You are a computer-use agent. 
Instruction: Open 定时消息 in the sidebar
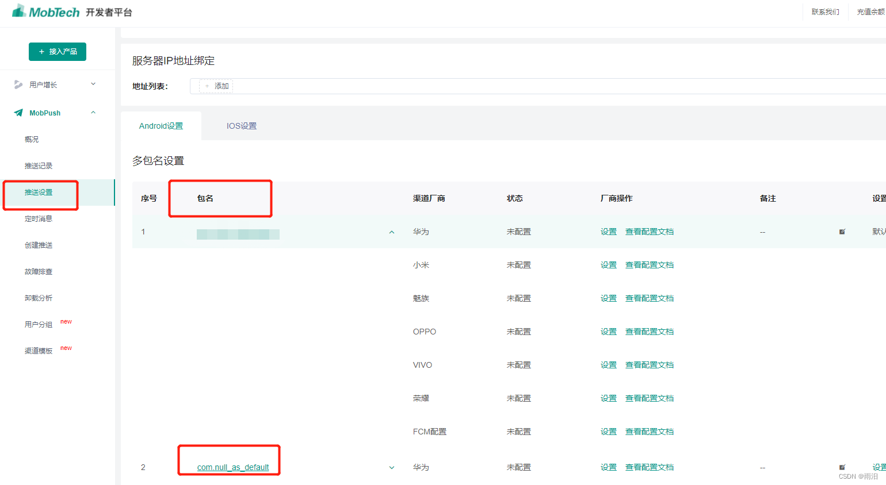[x=39, y=218]
